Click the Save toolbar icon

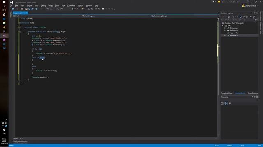click(29, 9)
